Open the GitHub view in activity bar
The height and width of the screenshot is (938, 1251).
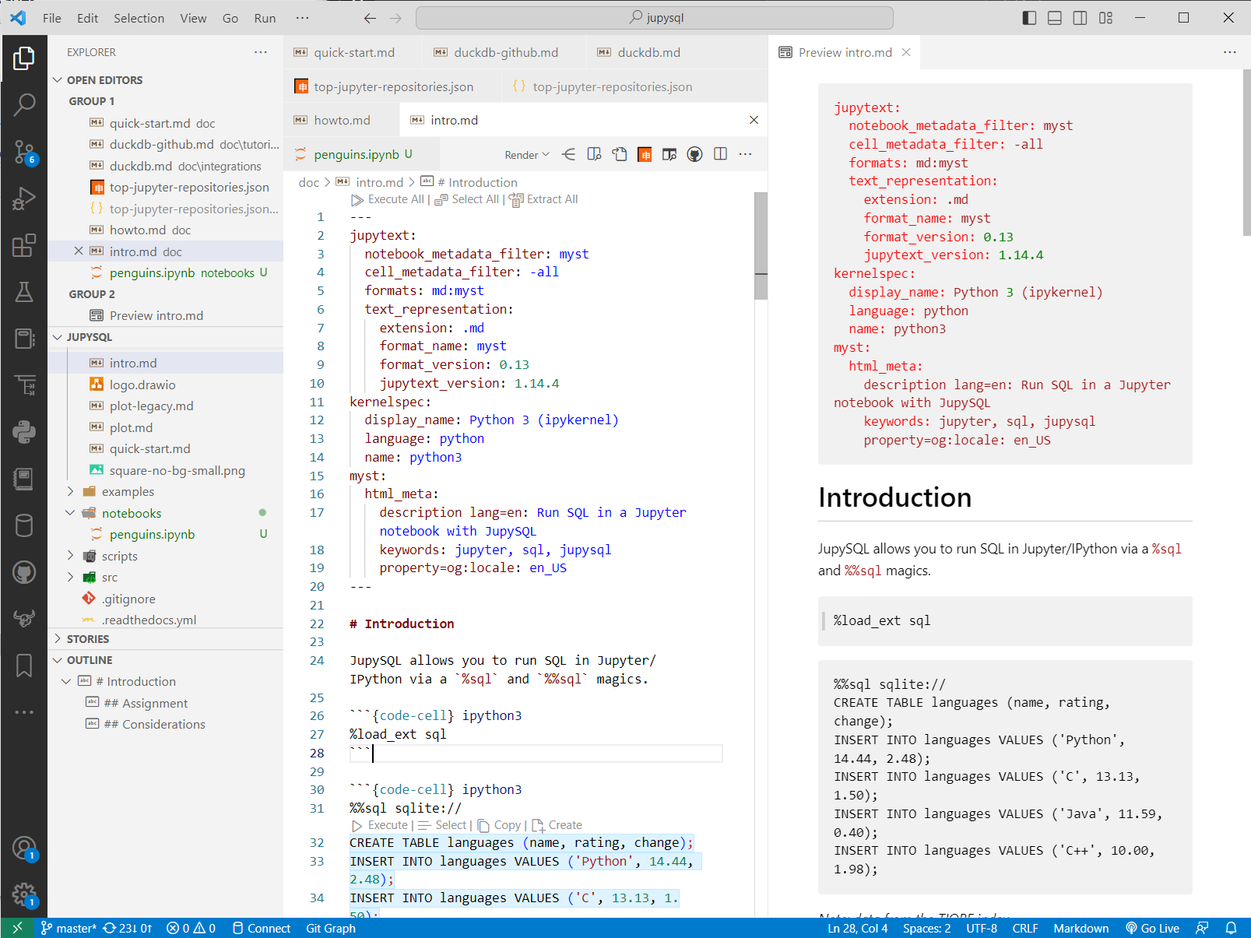click(x=24, y=572)
